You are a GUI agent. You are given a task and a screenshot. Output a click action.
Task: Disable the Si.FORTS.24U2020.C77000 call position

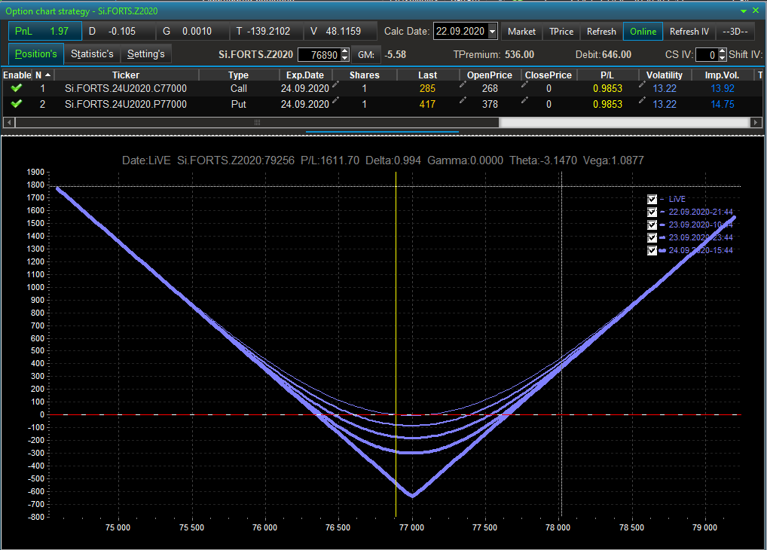[17, 88]
